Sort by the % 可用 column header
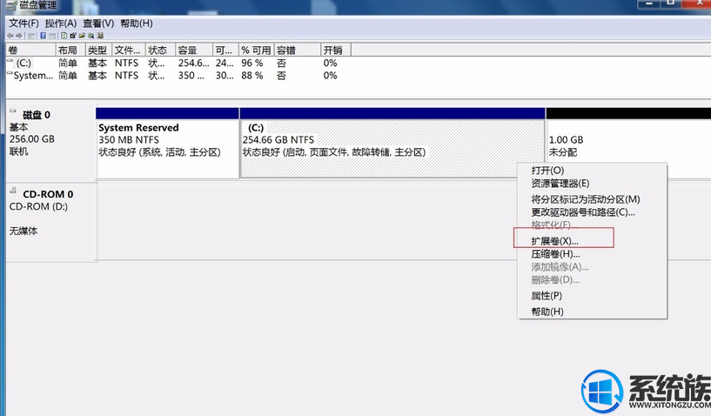Image resolution: width=711 pixels, height=416 pixels. tap(256, 50)
